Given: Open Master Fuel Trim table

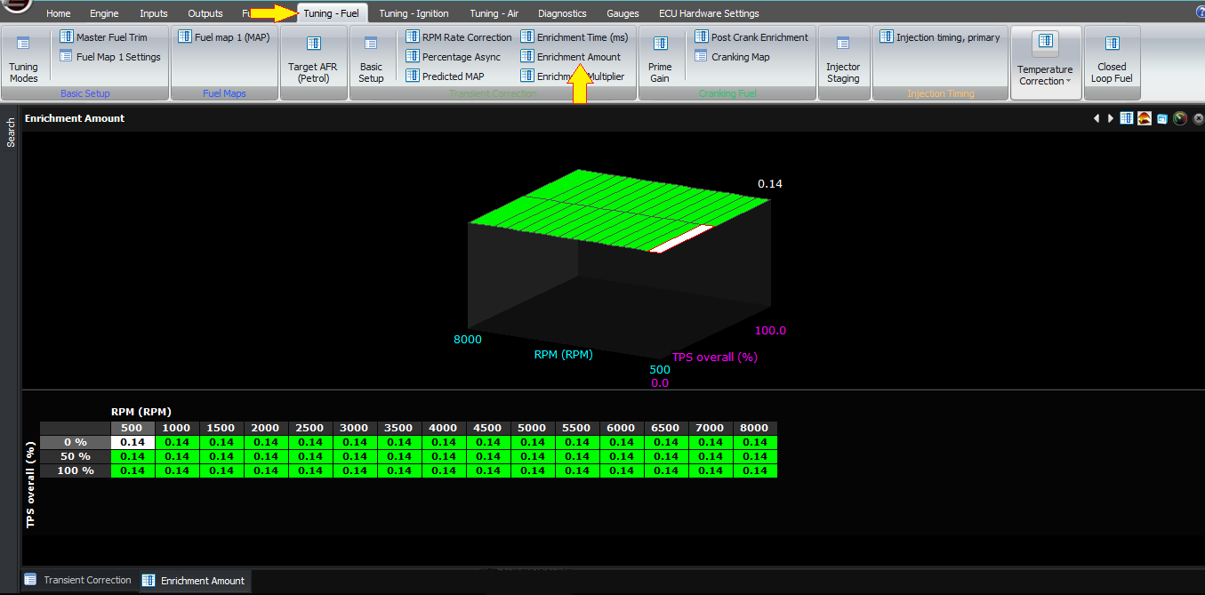Looking at the screenshot, I should pos(103,37).
